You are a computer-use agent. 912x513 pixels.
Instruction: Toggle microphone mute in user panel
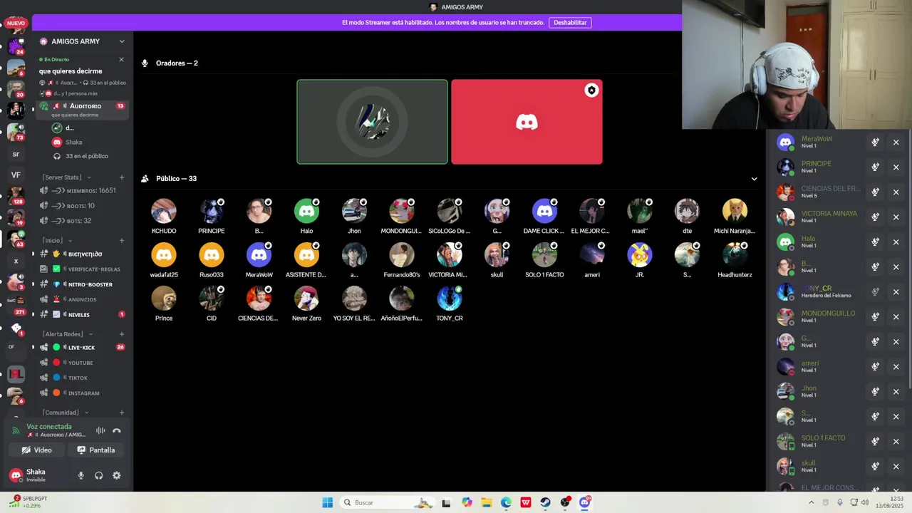click(x=81, y=475)
